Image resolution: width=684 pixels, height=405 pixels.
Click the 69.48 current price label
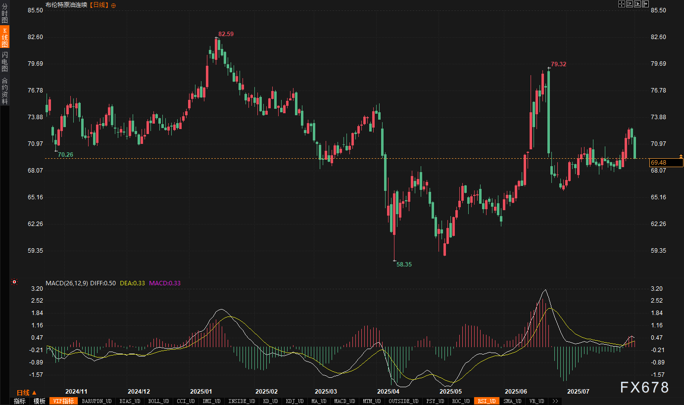[666, 163]
